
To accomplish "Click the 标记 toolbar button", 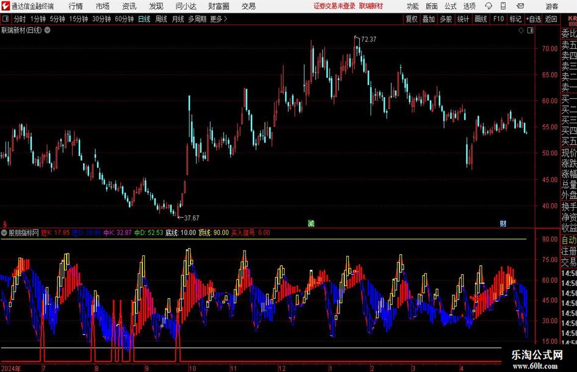I will pos(515,19).
